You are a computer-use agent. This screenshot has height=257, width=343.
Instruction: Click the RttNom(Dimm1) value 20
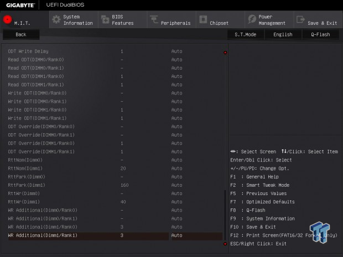point(123,169)
